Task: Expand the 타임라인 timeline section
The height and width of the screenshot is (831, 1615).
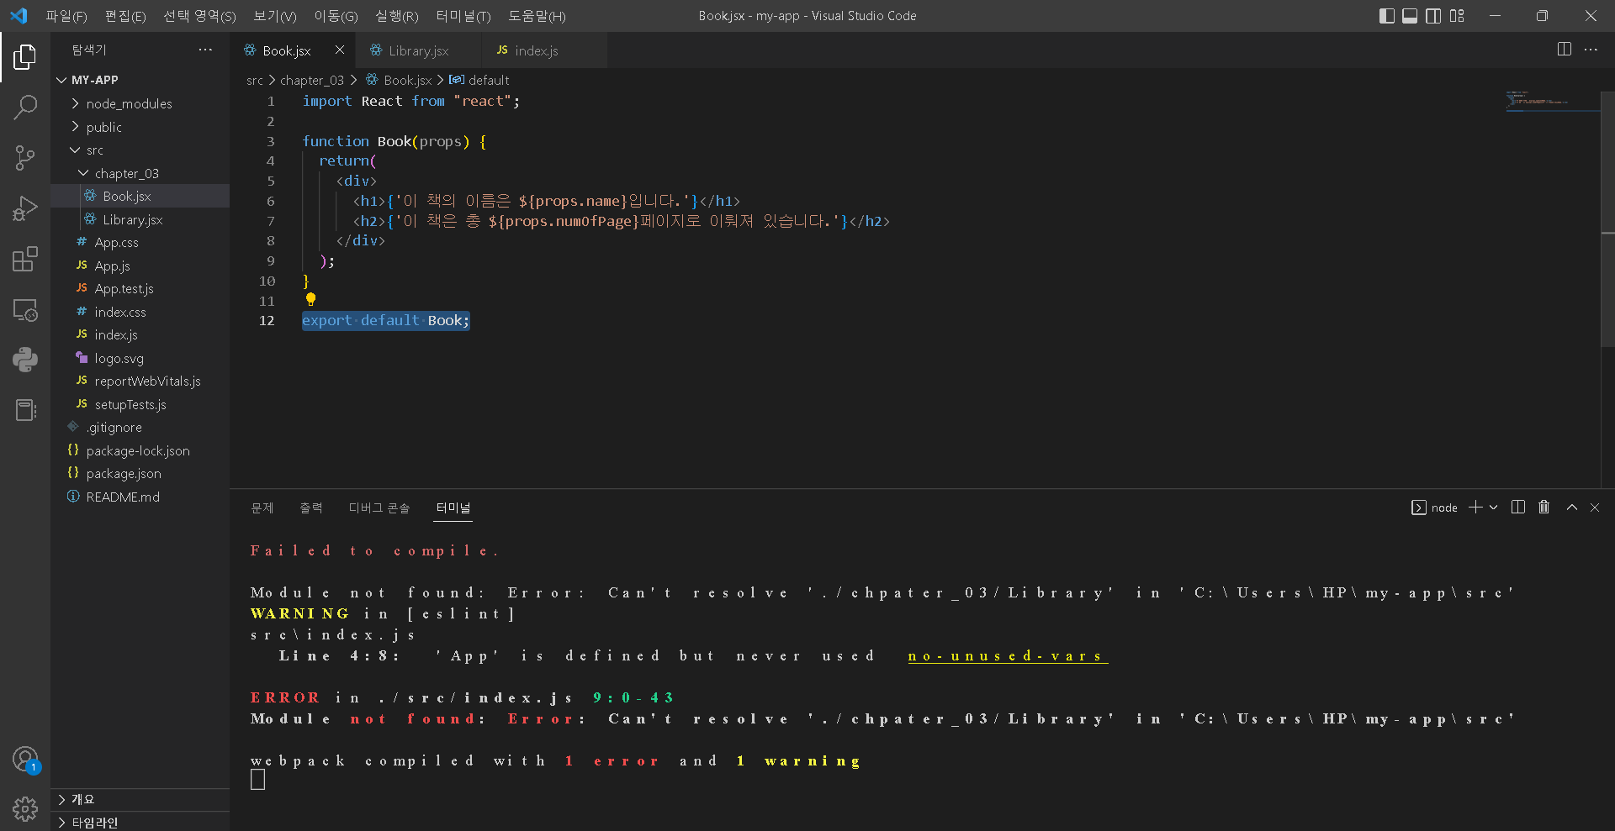Action: 140,822
